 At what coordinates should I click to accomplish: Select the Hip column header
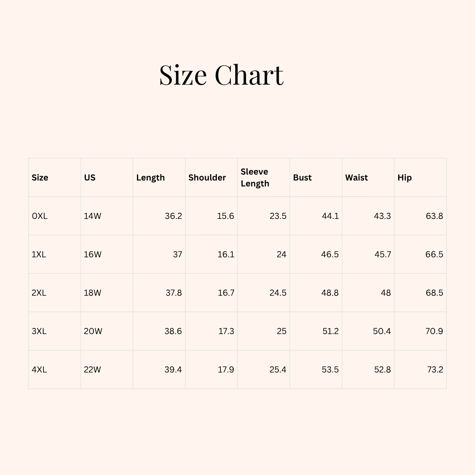coord(405,177)
